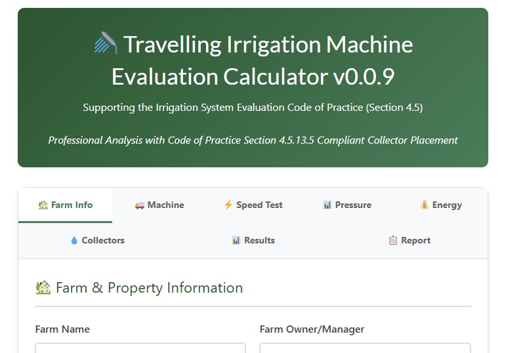
Task: Click the shower icon in the header title
Action: point(106,44)
